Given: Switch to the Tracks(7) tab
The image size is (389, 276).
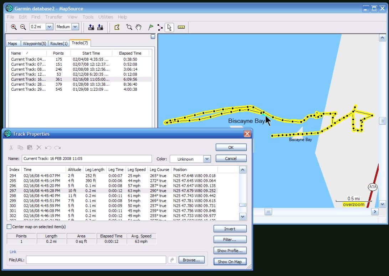Looking at the screenshot, I should pos(80,43).
